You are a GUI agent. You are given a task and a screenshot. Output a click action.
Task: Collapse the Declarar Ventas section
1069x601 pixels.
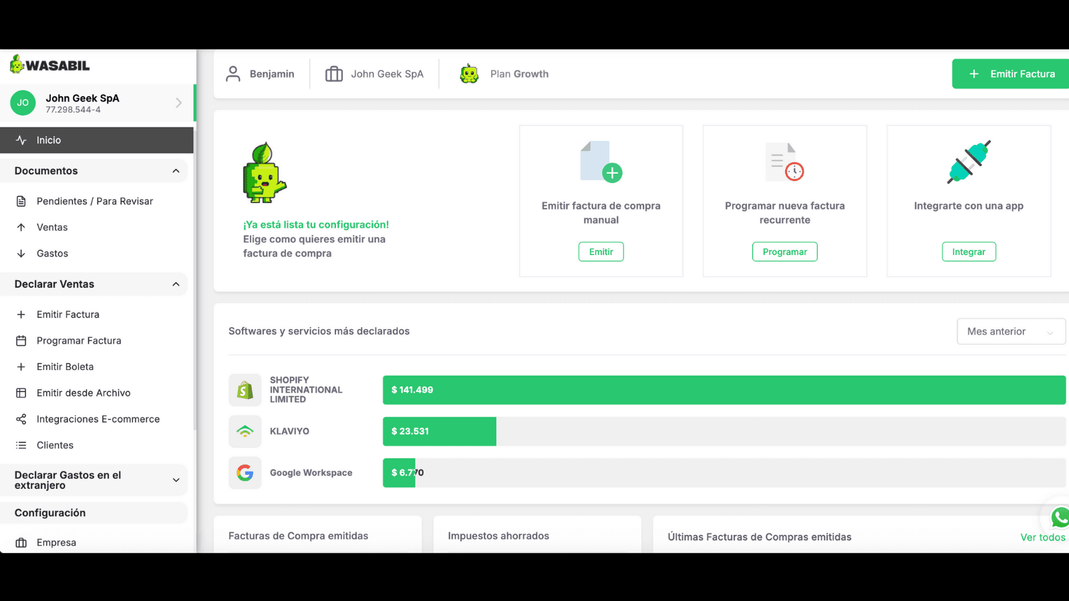176,284
